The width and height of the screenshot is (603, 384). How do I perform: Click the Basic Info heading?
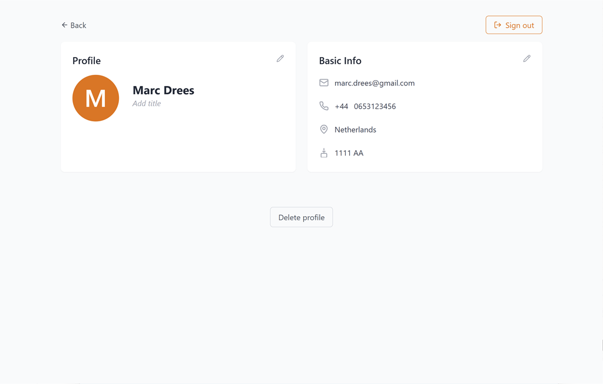(340, 61)
